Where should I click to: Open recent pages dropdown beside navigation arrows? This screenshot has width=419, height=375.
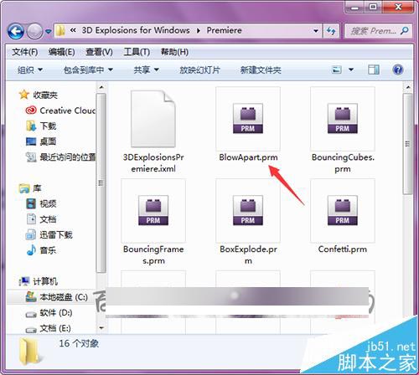point(49,31)
